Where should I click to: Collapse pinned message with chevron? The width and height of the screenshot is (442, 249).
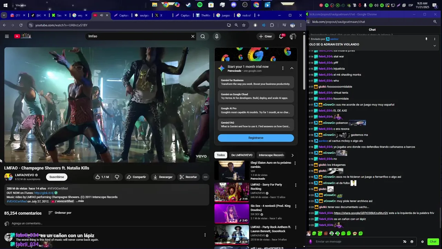[435, 46]
